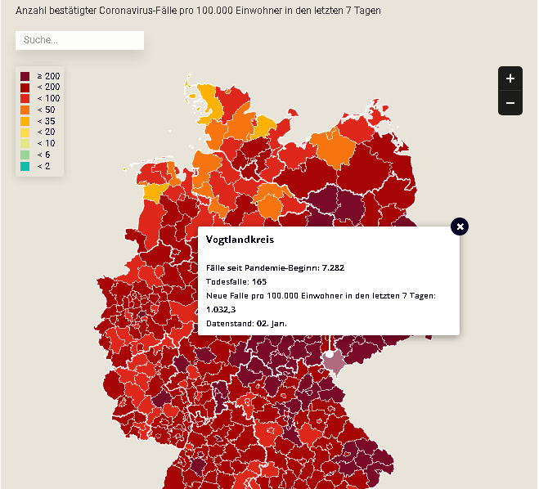539x489 pixels.
Task: Select the dark red < 200 legend swatch
Action: coord(25,87)
